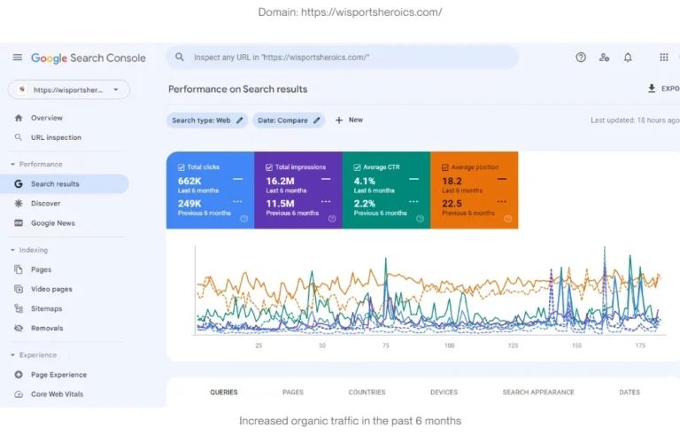The width and height of the screenshot is (680, 443).
Task: Switch to the Devices tab
Action: point(444,392)
